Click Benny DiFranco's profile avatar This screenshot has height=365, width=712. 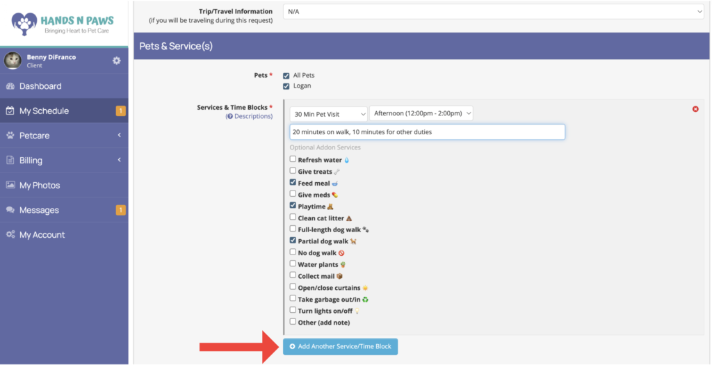pos(13,60)
